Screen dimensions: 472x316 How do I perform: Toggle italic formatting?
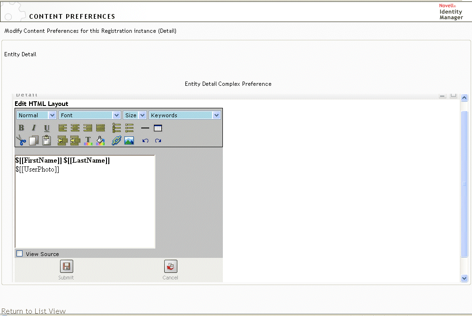click(x=34, y=128)
